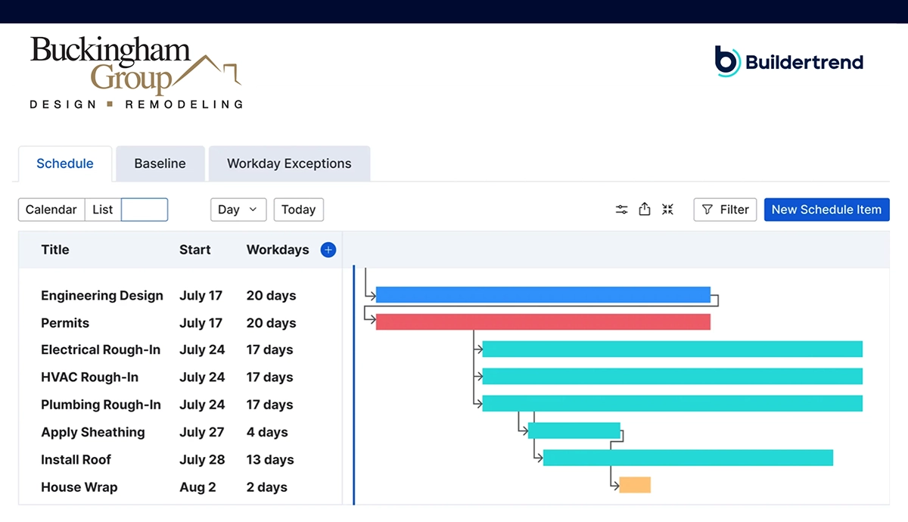
Task: Jump to Today in the schedule
Action: 298,210
